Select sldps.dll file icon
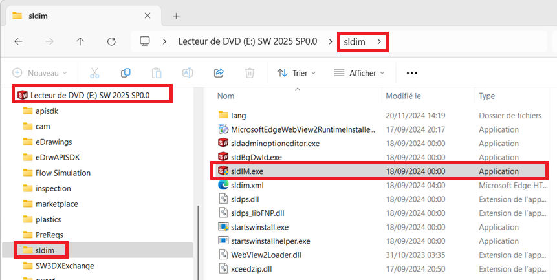The width and height of the screenshot is (557, 280). pos(223,199)
